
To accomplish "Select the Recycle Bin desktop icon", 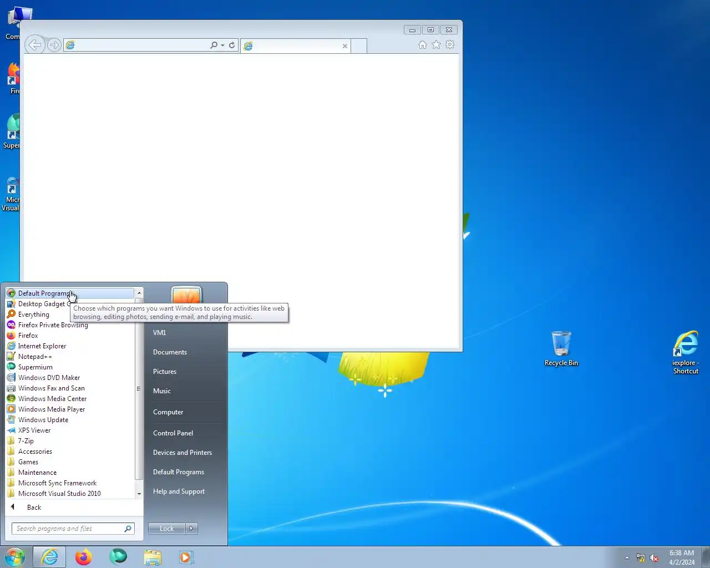I will (x=561, y=348).
